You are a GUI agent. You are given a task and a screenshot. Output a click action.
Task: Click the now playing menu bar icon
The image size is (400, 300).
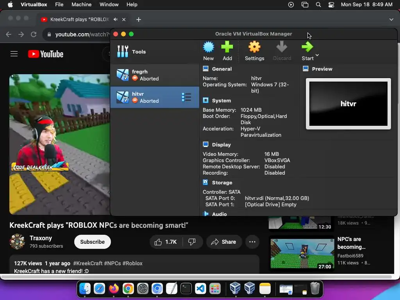(291, 5)
